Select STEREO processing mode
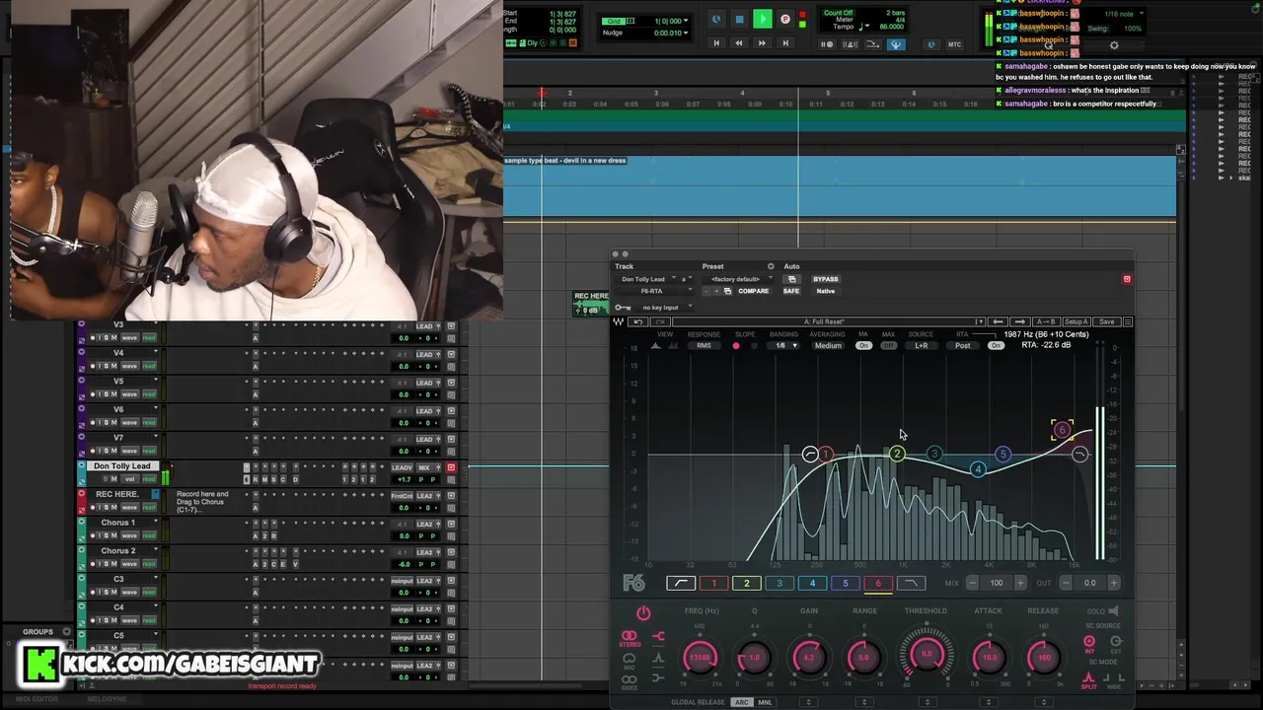The width and height of the screenshot is (1263, 710). (629, 638)
